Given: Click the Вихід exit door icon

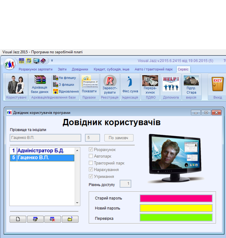Looking at the screenshot, I should coord(217,84).
